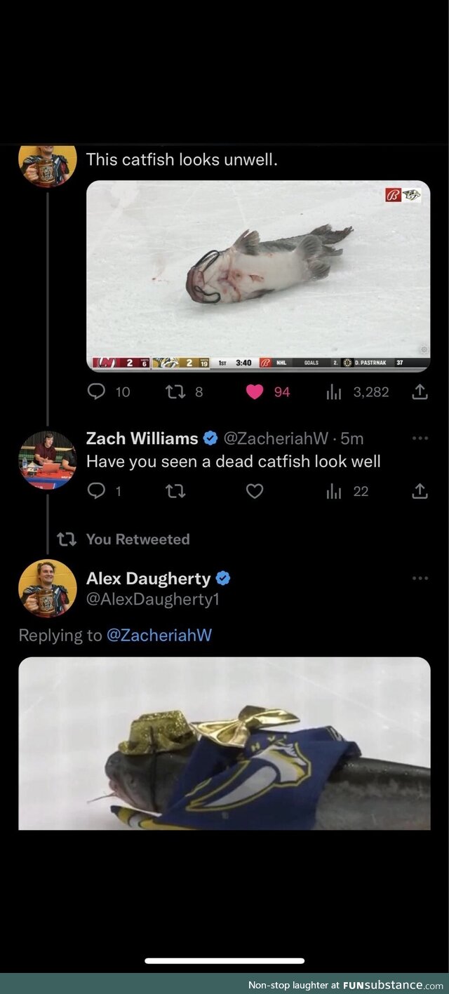The image size is (449, 994).
Task: Share the catfish tweet
Action: (419, 392)
